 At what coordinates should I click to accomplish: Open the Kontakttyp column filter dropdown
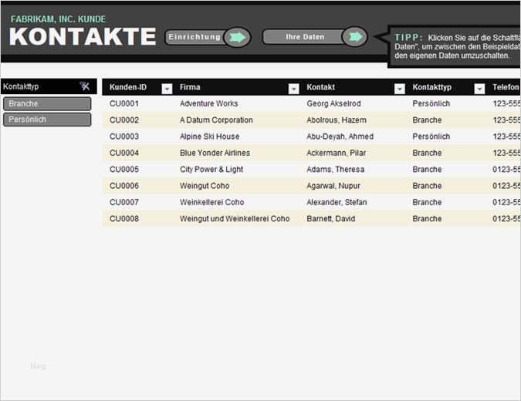479,89
